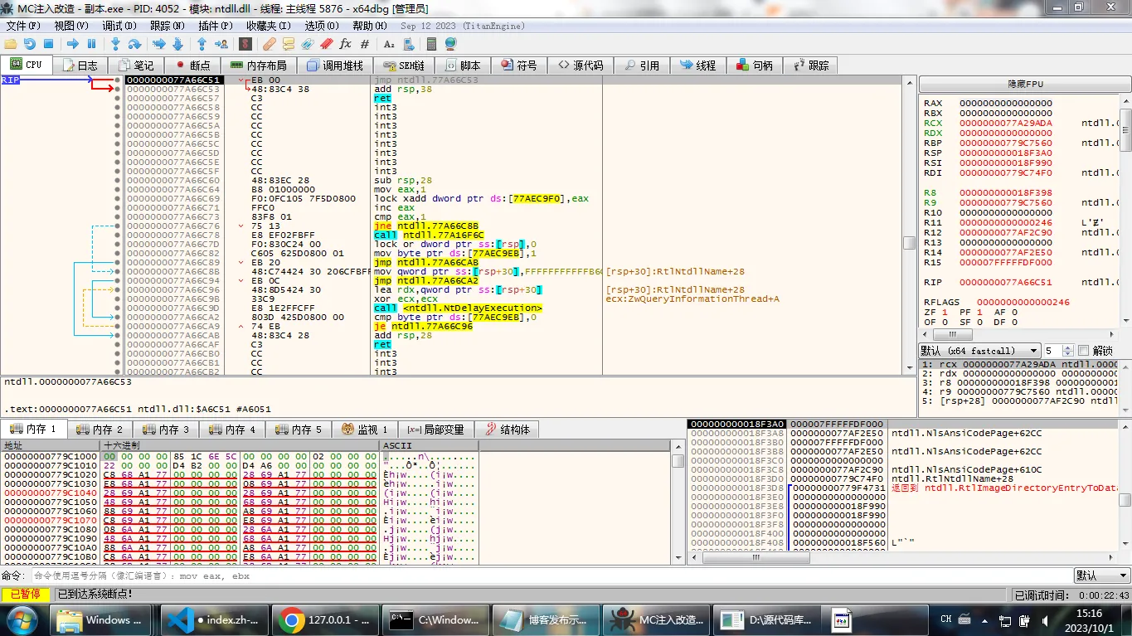
Task: Restart the debugged program
Action: tap(30, 44)
